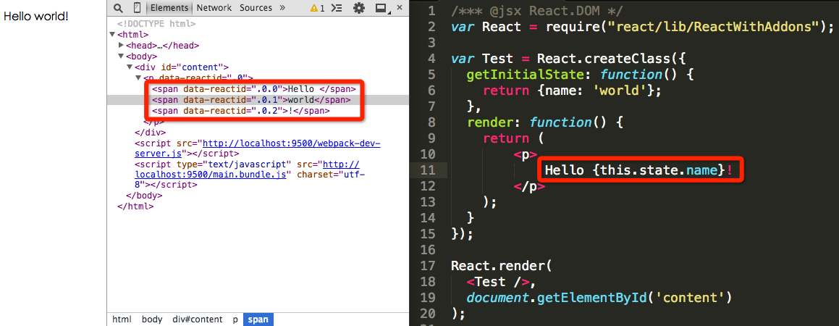Collapse the <body> node triangle
839x326 pixels.
coord(122,57)
